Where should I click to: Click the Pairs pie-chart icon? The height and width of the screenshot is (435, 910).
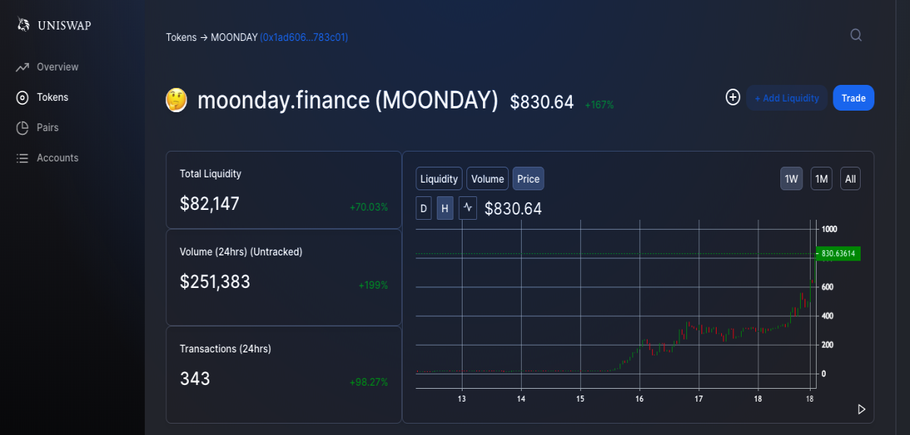point(23,128)
